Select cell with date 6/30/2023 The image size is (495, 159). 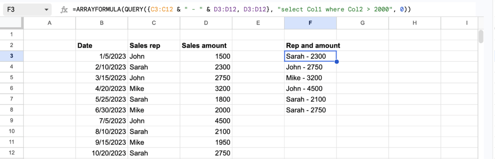(102, 110)
